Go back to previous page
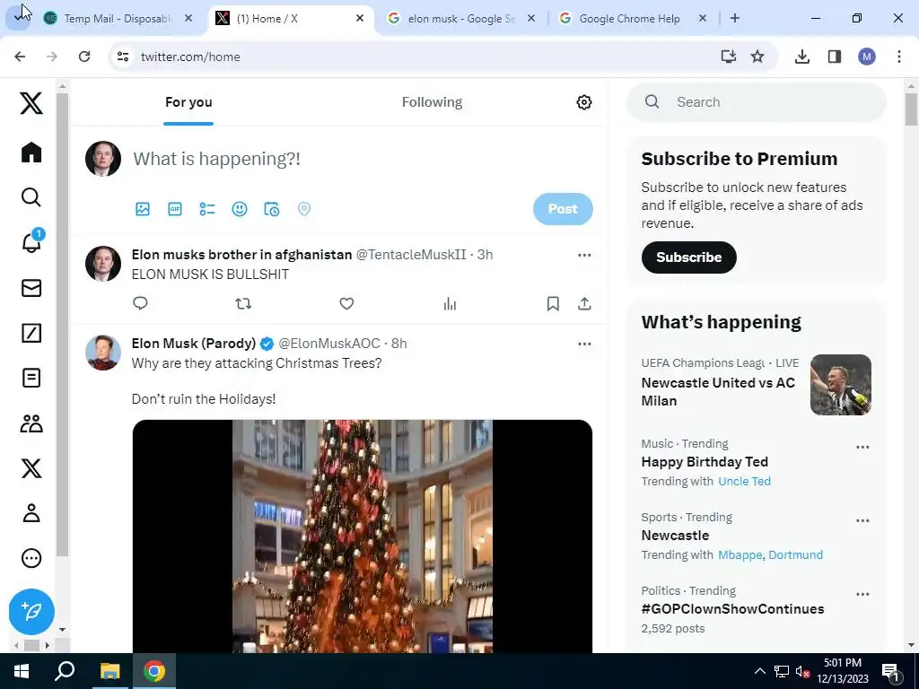 (x=20, y=57)
